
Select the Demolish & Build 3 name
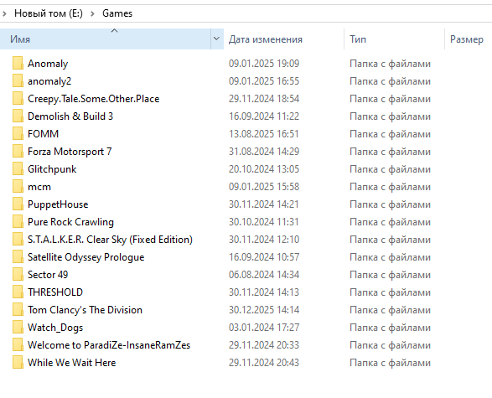coord(70,116)
